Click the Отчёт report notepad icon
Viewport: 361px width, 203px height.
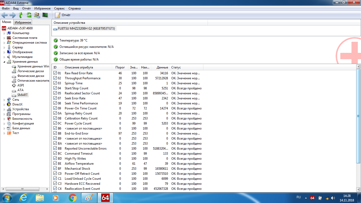(58, 15)
